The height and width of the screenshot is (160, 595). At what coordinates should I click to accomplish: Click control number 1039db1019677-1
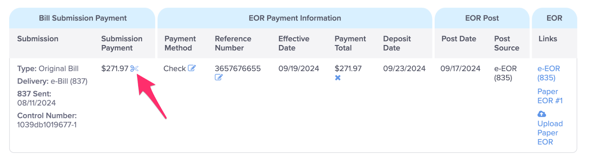pos(47,125)
